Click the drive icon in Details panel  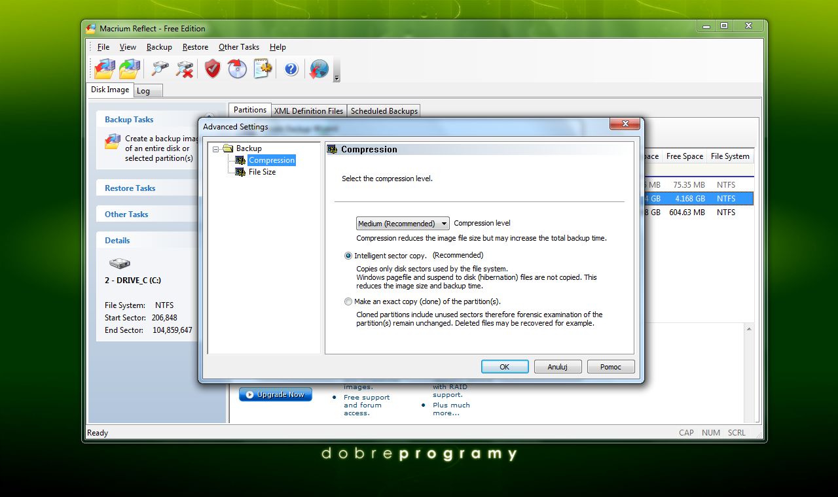point(119,263)
